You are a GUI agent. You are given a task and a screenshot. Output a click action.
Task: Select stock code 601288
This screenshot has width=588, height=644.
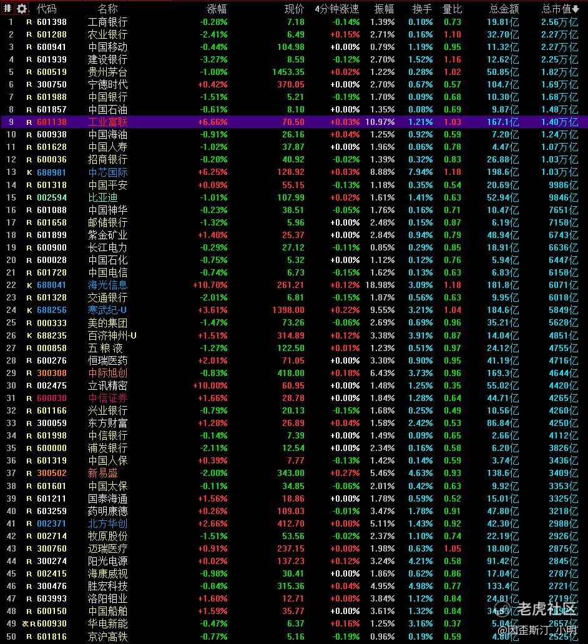52,34
